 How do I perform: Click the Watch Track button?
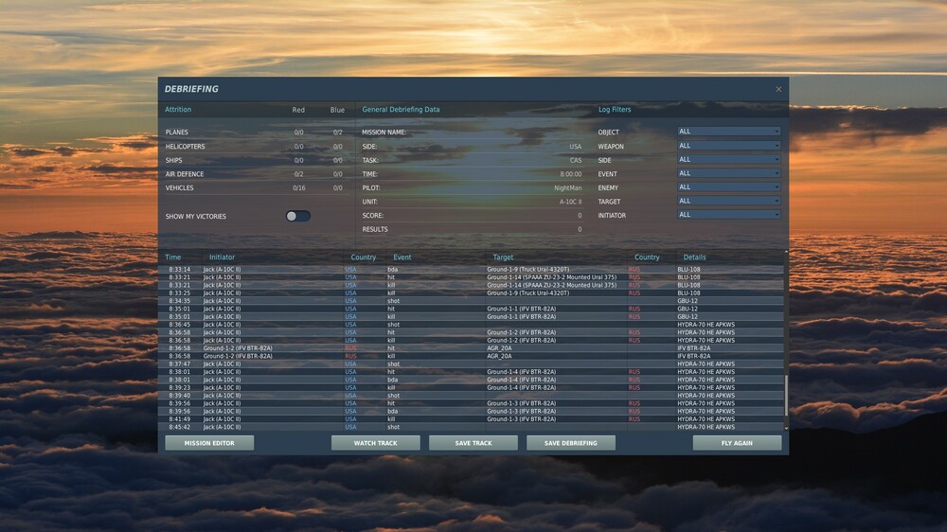pos(376,443)
